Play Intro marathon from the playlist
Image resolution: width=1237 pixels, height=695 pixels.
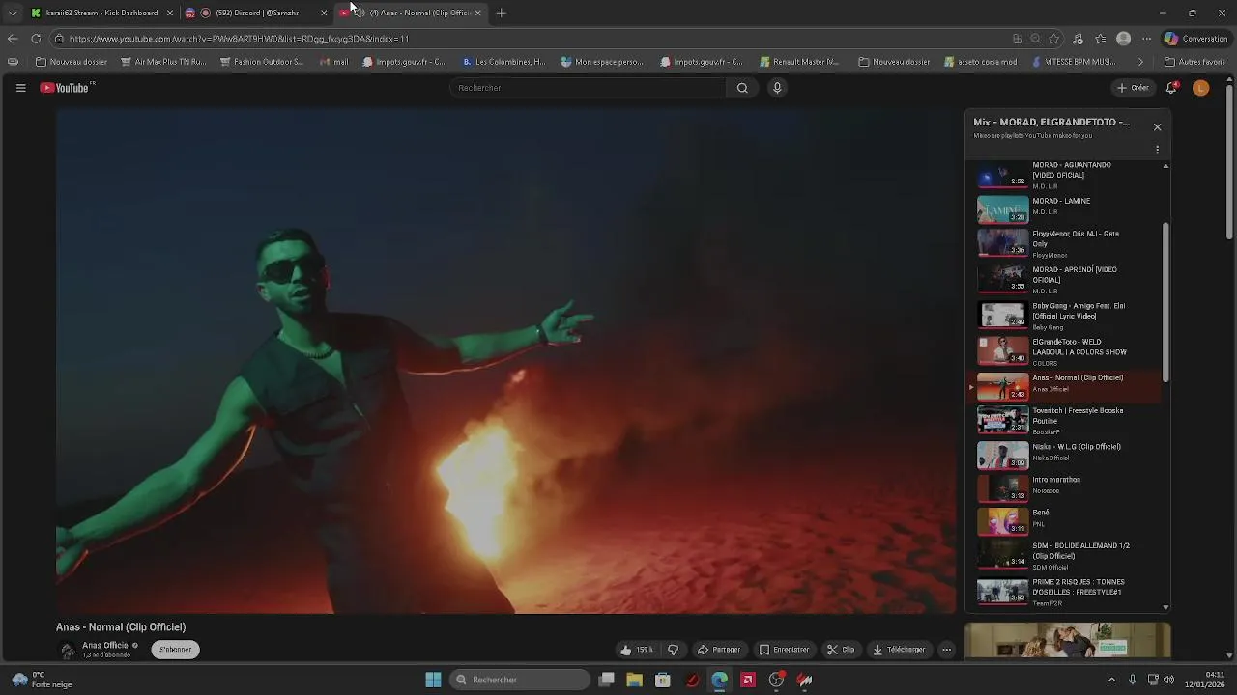pos(1067,486)
